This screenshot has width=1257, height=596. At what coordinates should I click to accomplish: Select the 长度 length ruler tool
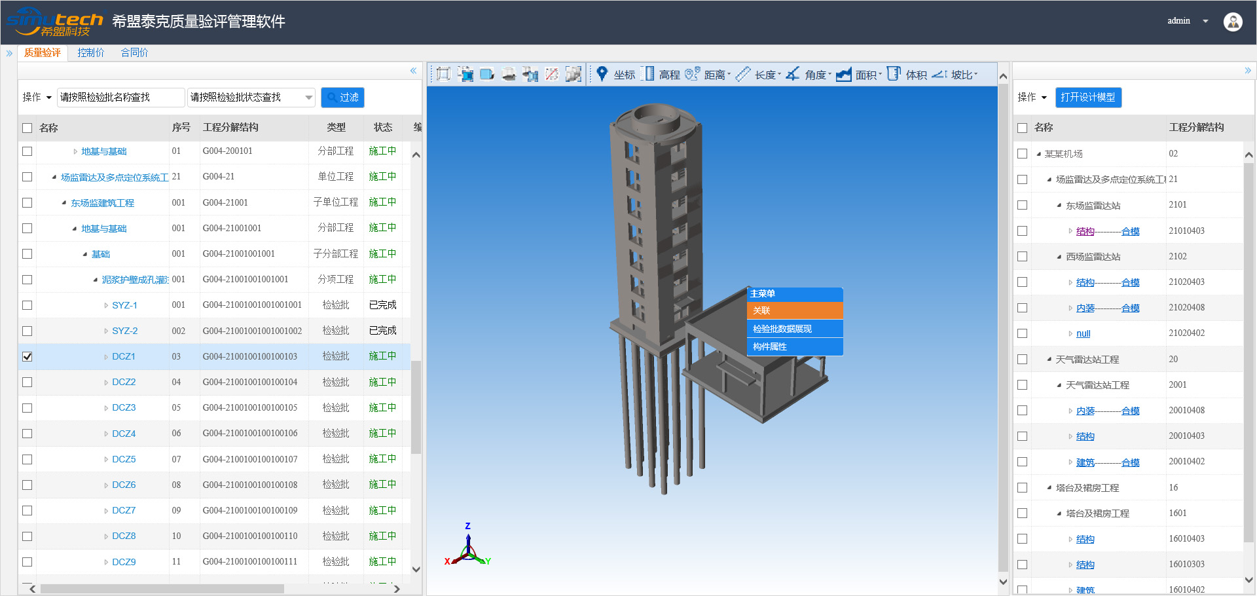coord(758,75)
